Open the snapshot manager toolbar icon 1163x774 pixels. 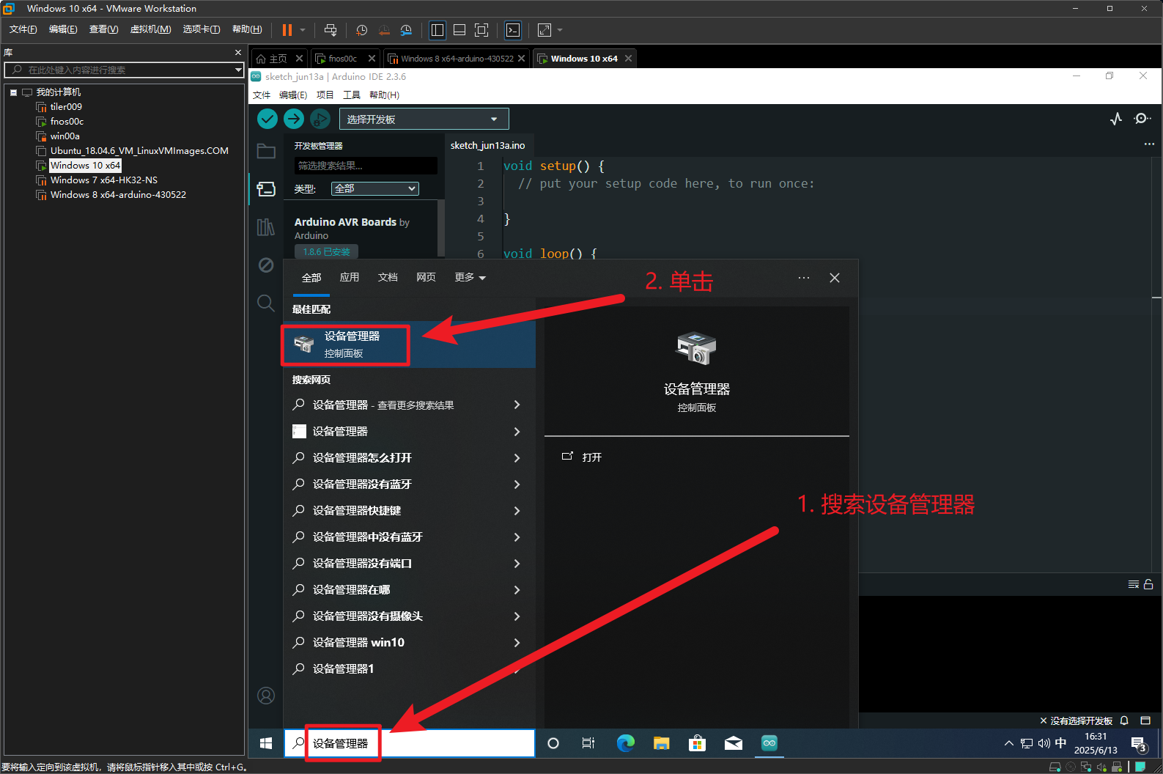coord(406,30)
